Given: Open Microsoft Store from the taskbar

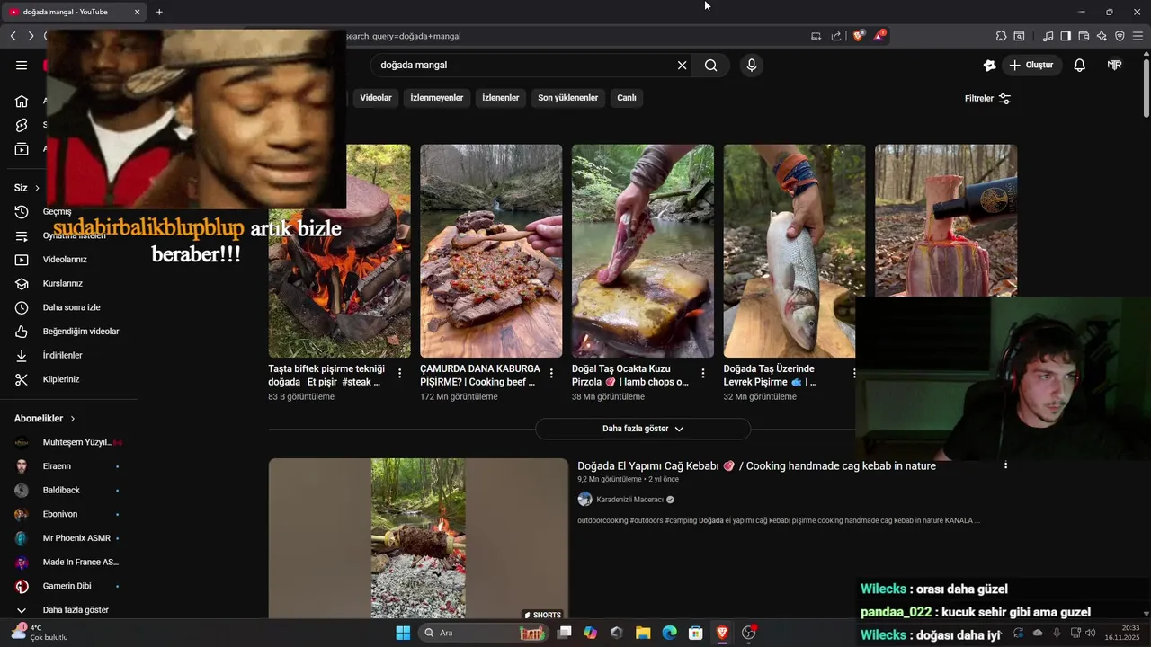Looking at the screenshot, I should click(695, 633).
